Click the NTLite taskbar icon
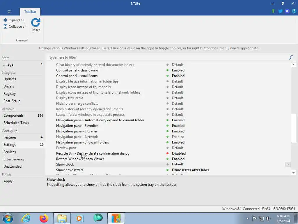Image resolution: width=298 pixels, height=224 pixels. [x=116, y=218]
